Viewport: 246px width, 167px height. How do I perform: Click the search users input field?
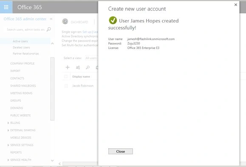click(25, 29)
